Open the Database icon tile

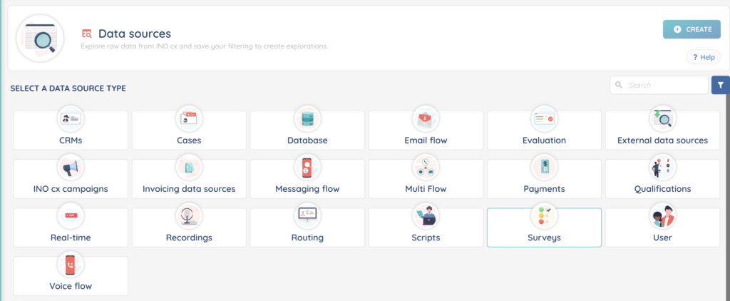[307, 118]
